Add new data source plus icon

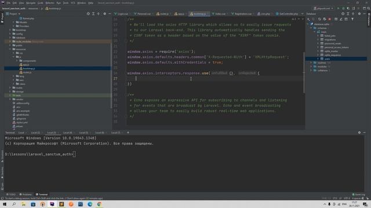point(308,19)
